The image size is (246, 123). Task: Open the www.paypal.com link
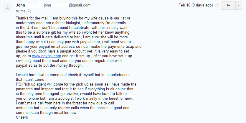click(47, 56)
